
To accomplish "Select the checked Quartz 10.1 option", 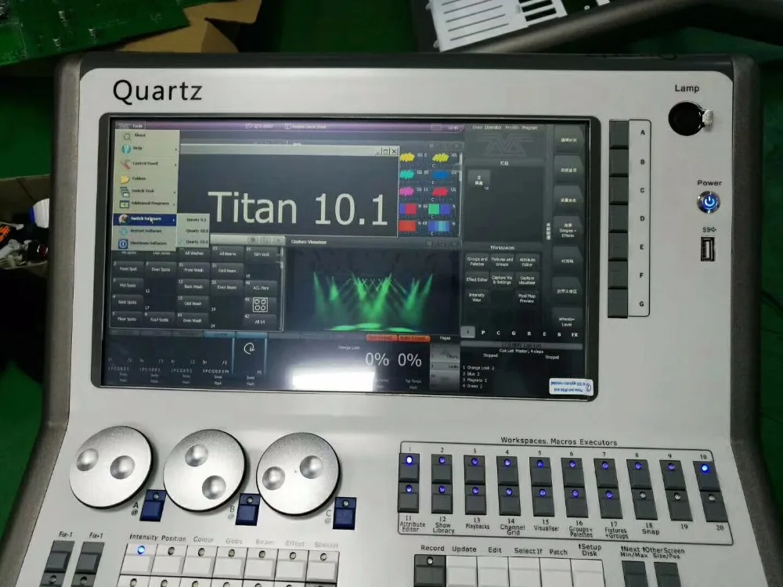I will click(x=197, y=242).
